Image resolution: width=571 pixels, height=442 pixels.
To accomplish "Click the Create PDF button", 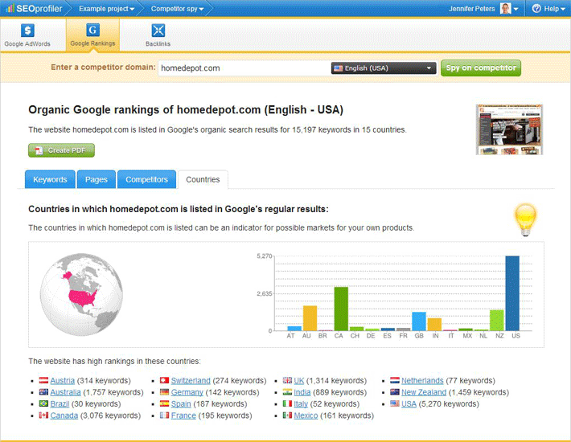I will click(x=62, y=150).
